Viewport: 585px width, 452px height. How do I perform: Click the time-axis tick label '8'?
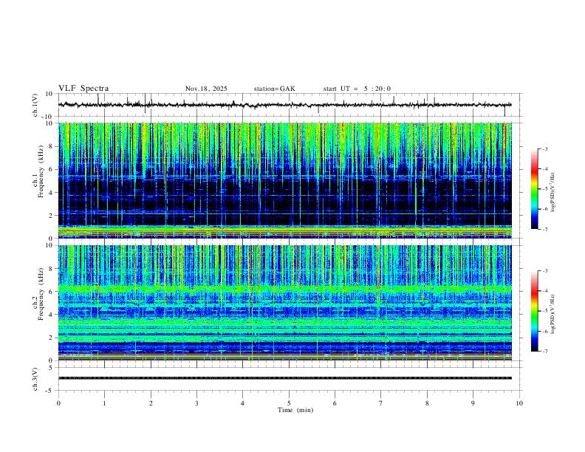[x=427, y=403]
